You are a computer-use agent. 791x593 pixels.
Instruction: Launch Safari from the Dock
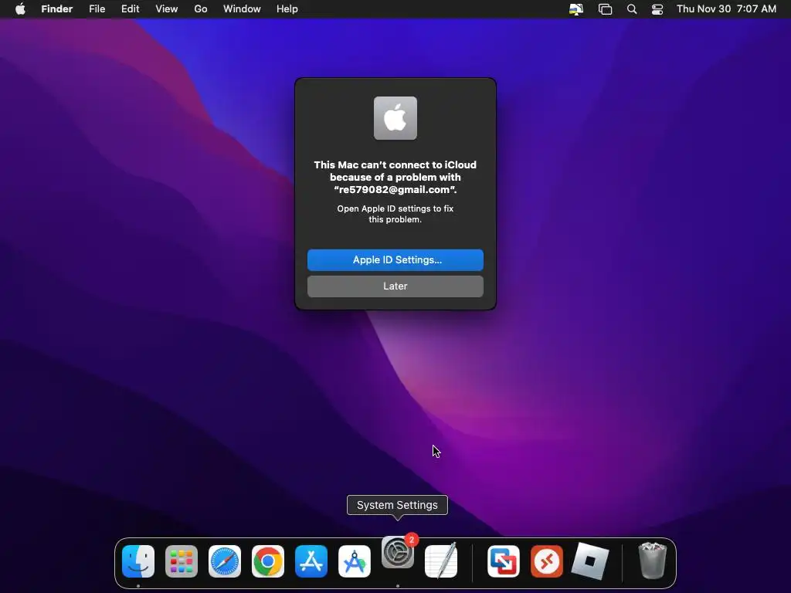click(x=225, y=561)
